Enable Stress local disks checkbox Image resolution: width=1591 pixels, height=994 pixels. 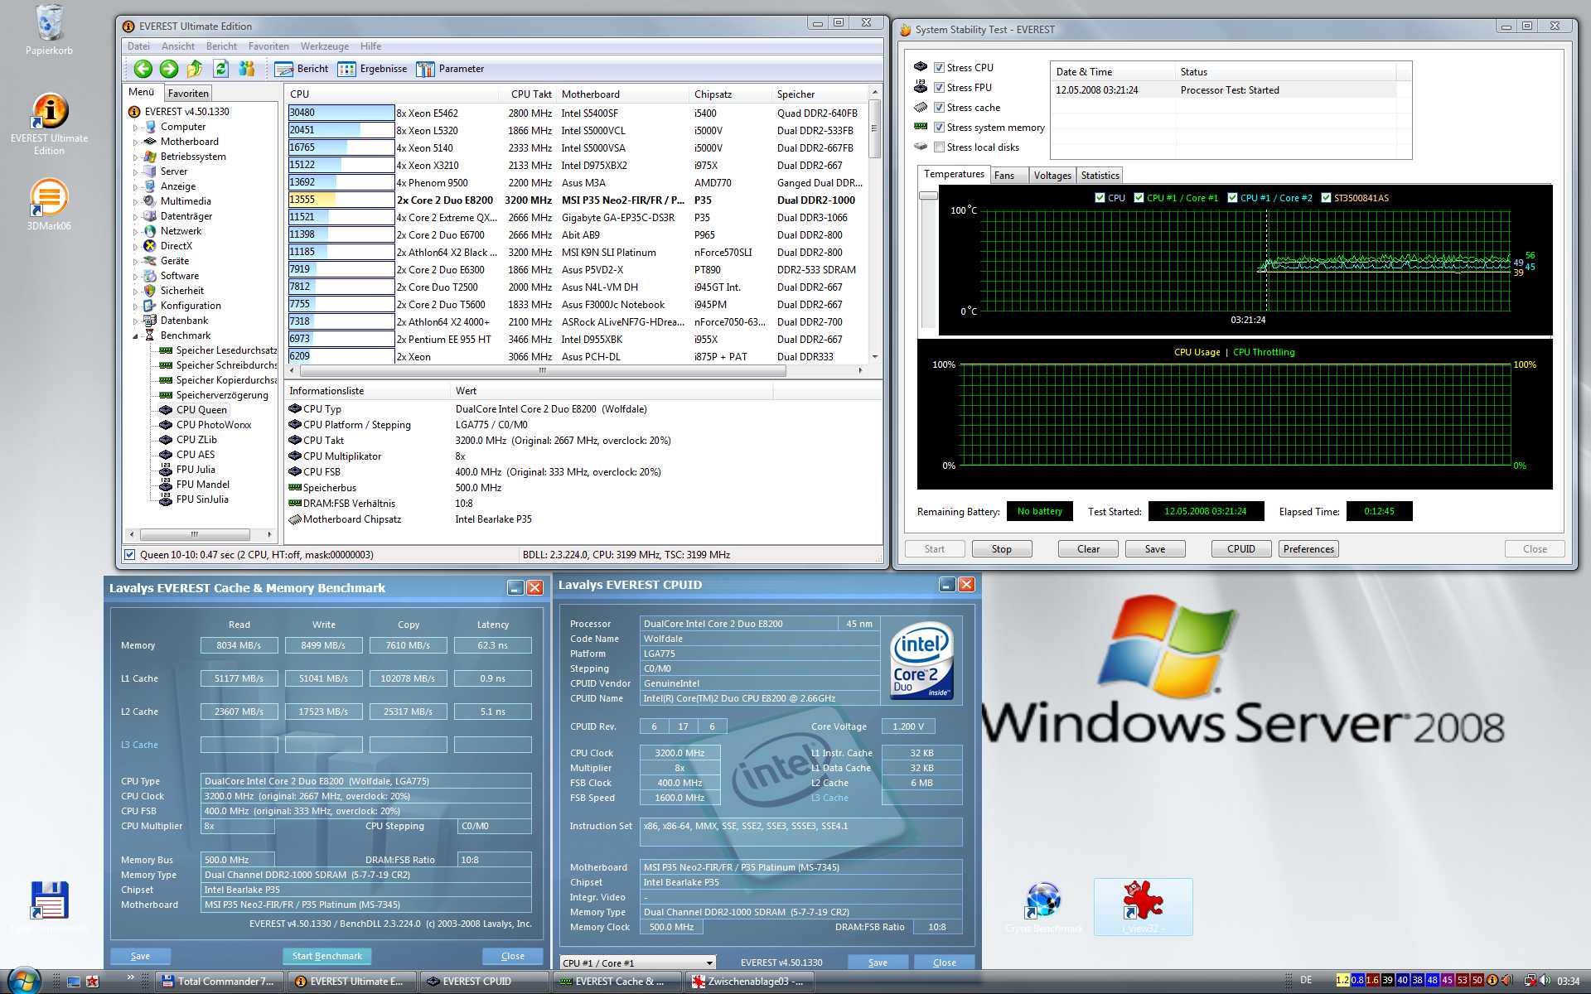tap(939, 147)
